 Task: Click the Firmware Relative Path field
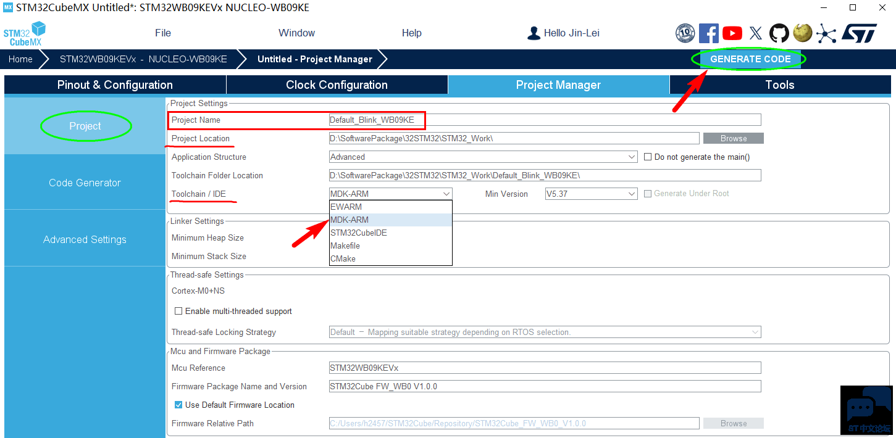tap(514, 423)
